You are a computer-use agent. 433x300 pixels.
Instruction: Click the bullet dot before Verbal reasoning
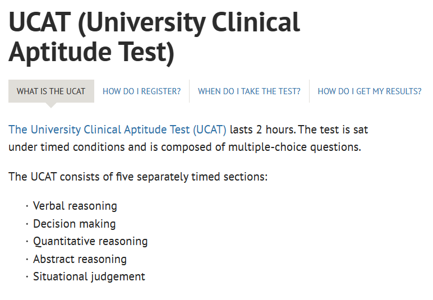(x=27, y=206)
